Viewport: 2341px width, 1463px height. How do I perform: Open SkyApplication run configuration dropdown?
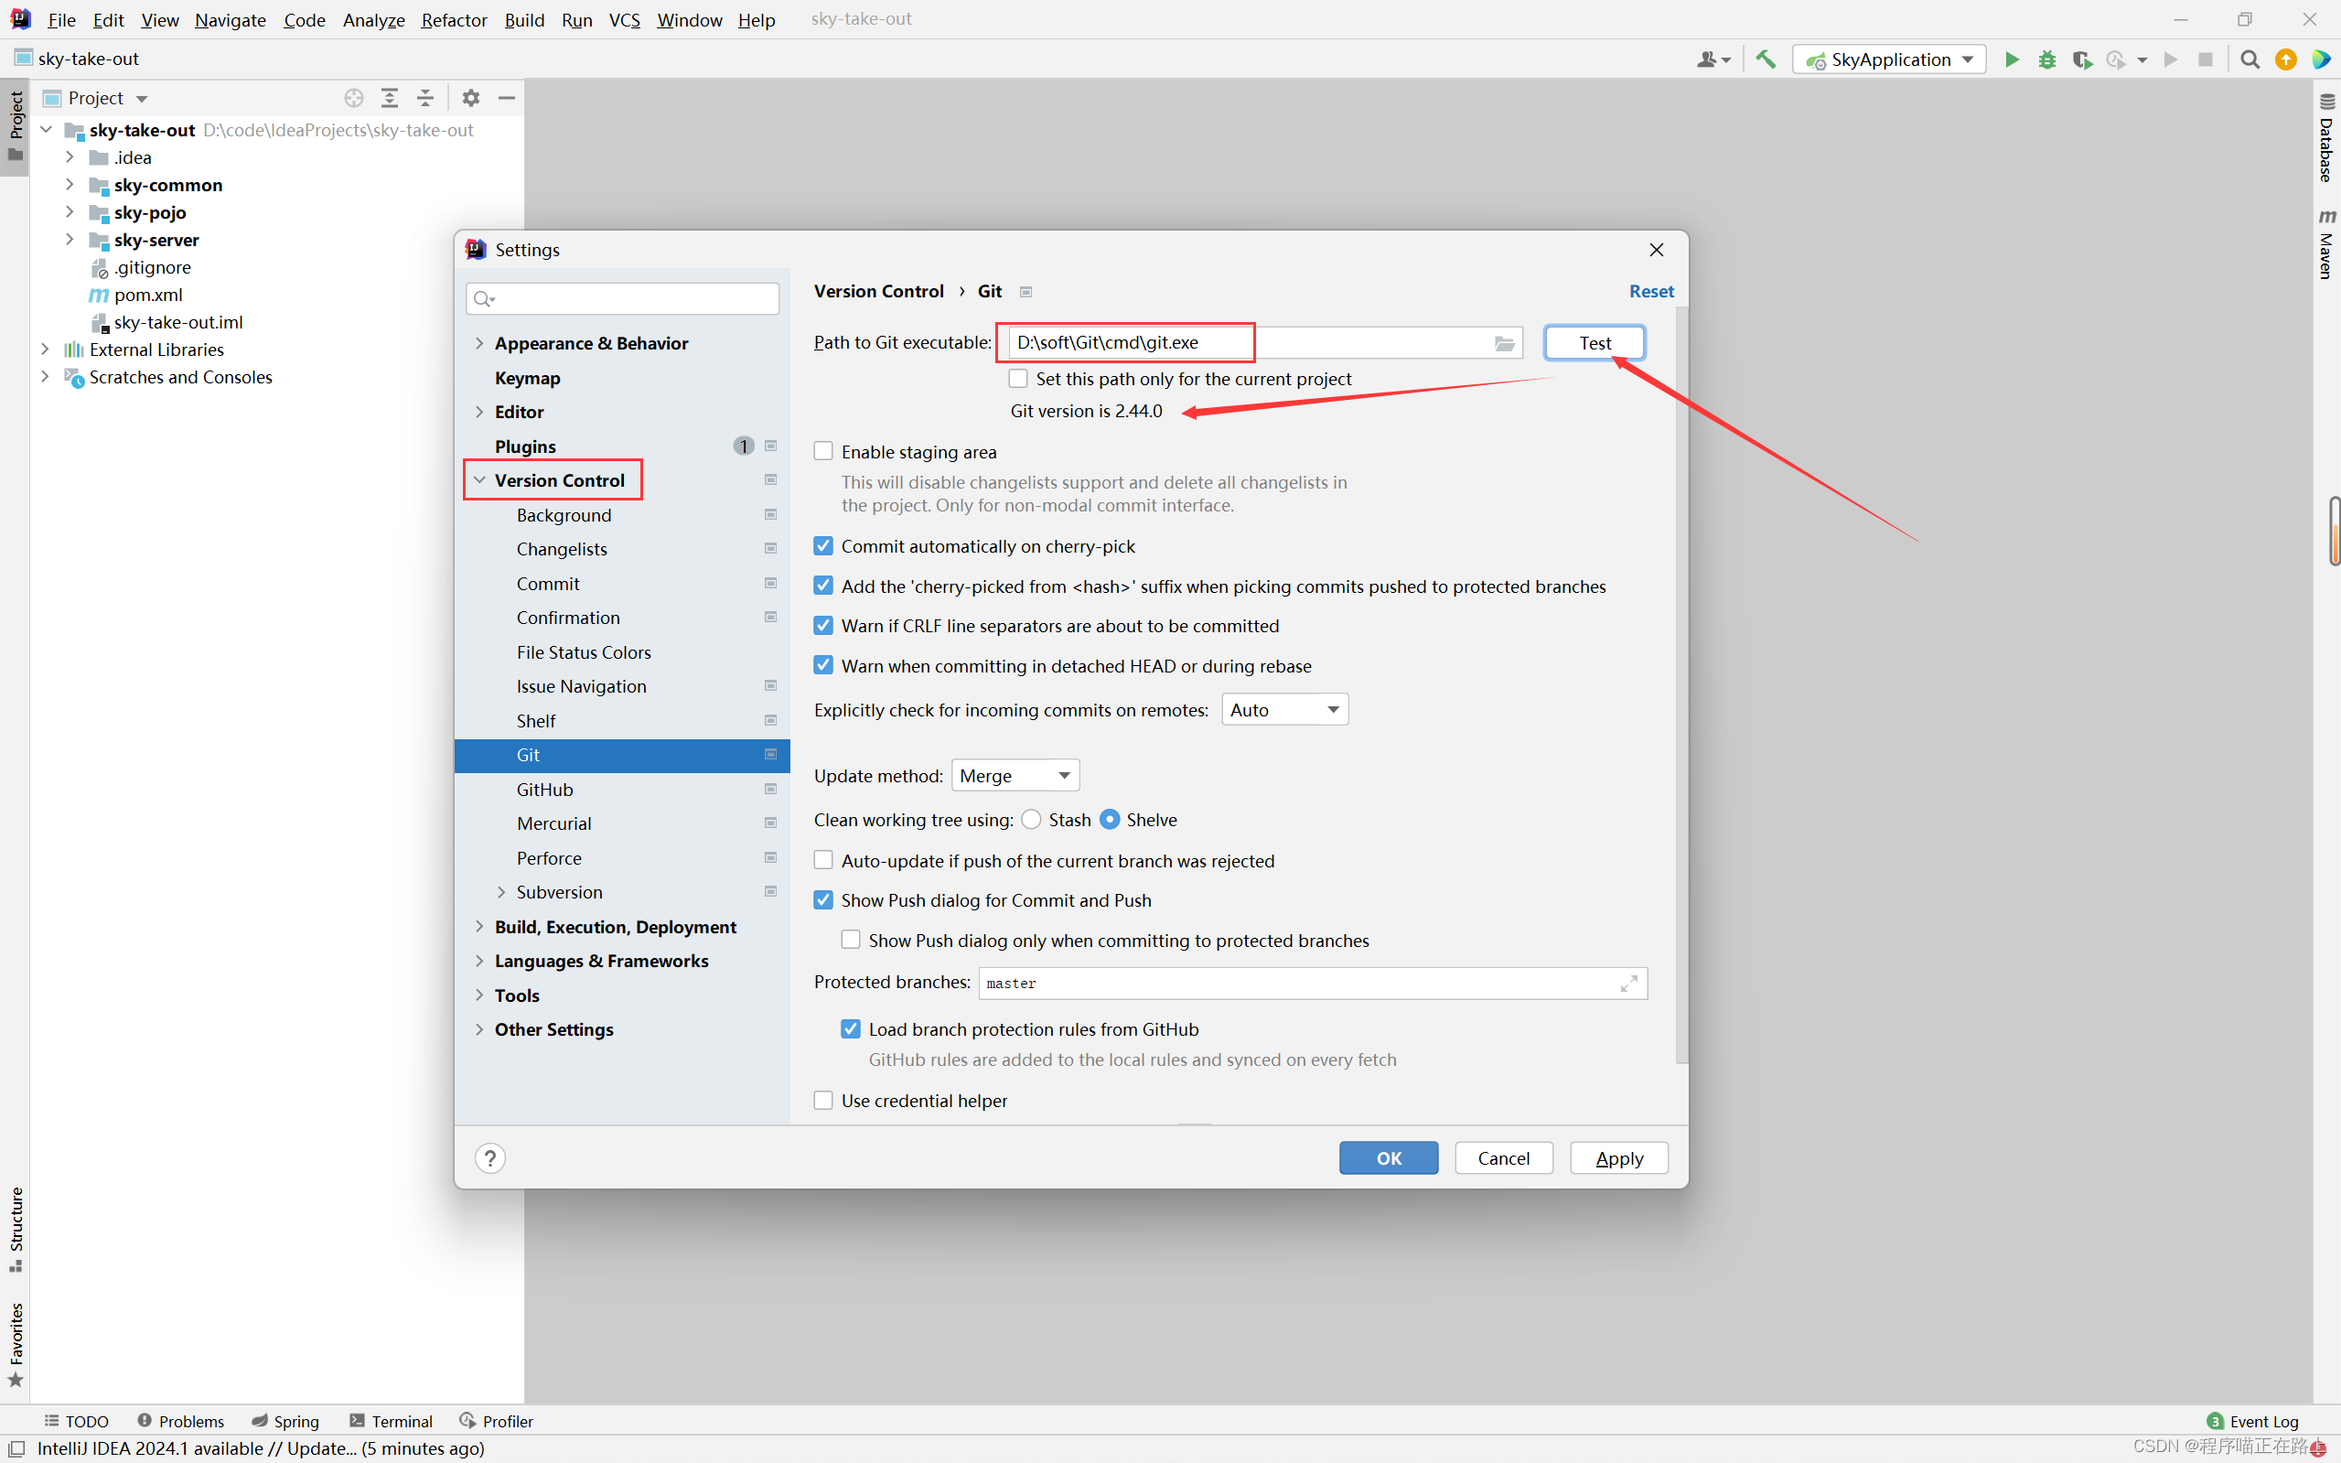pyautogui.click(x=1889, y=60)
